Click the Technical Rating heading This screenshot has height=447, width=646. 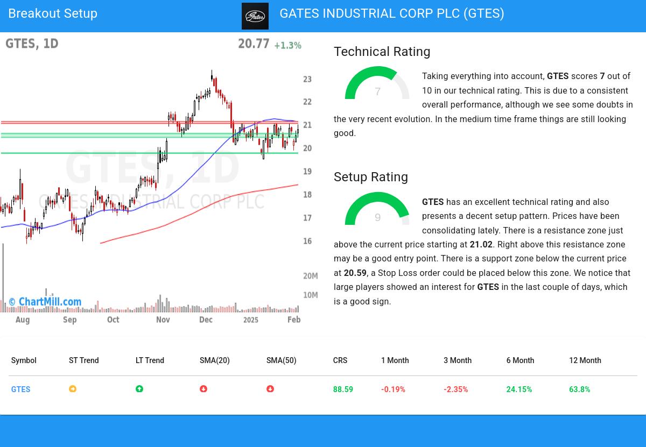point(382,52)
